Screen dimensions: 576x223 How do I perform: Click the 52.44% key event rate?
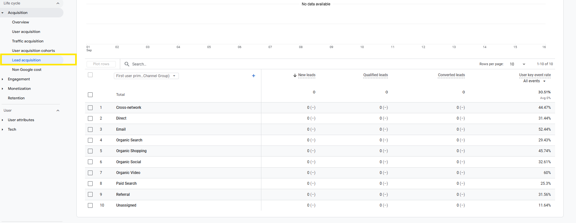(545, 129)
